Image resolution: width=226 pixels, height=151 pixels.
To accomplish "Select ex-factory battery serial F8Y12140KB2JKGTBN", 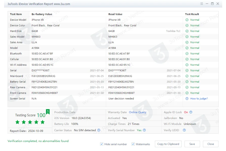I will (x=44, y=82).
